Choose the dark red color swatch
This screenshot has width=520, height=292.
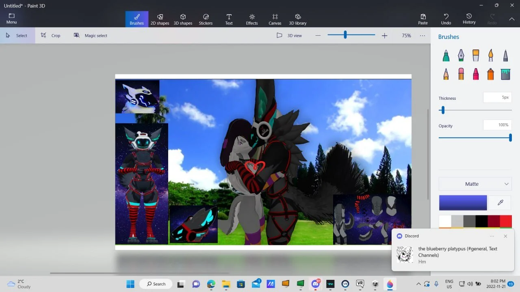pyautogui.click(x=494, y=221)
